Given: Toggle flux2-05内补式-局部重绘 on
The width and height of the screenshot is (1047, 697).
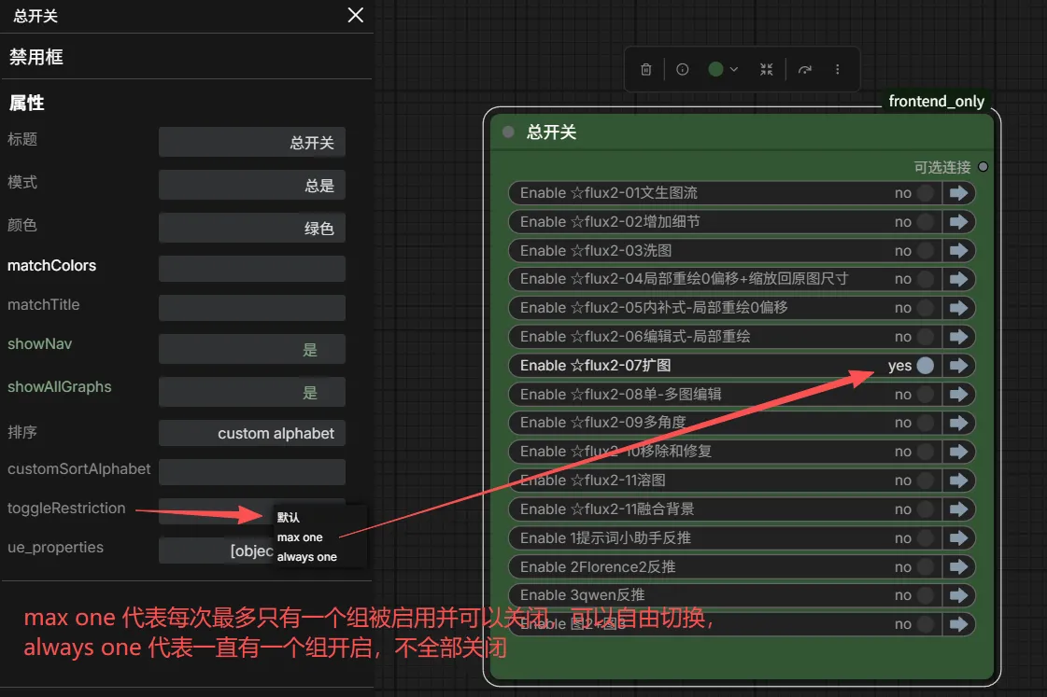Looking at the screenshot, I should [x=925, y=308].
